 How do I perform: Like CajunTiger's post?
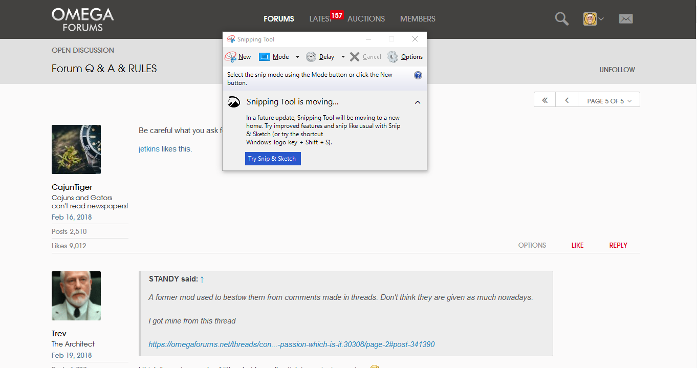point(577,245)
